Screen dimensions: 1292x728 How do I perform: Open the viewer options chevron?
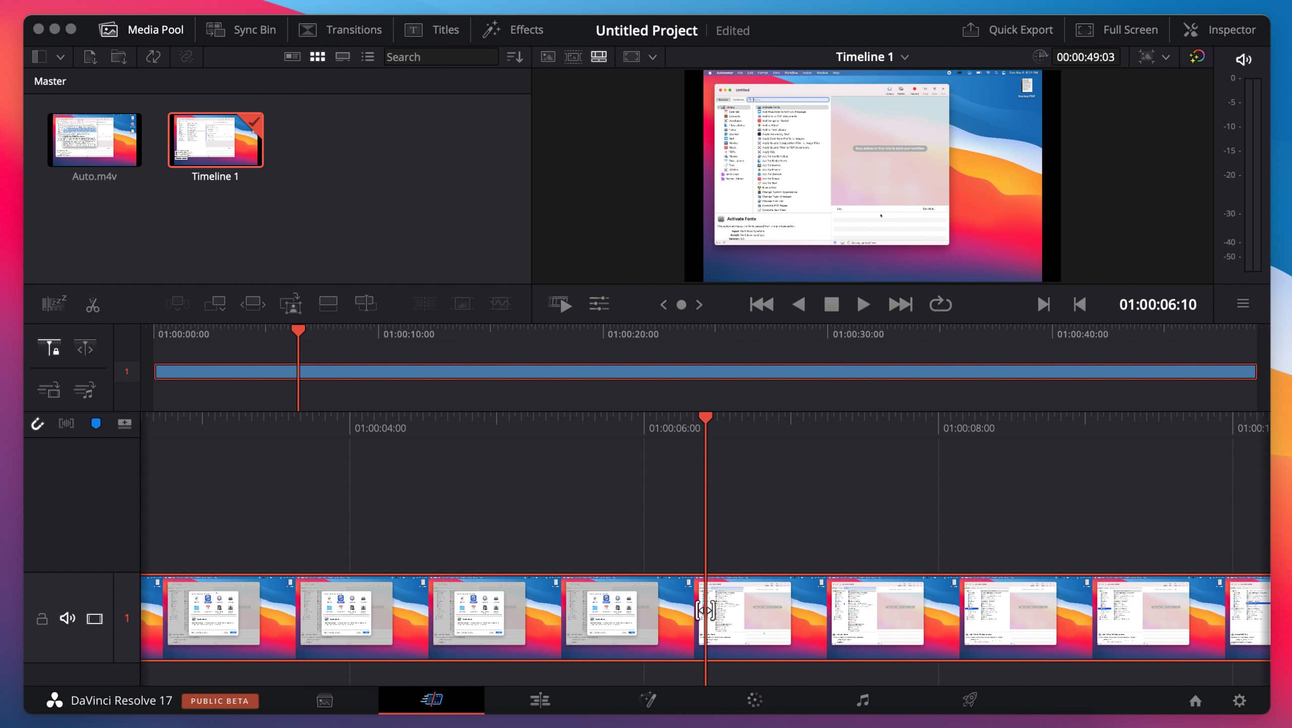(652, 57)
